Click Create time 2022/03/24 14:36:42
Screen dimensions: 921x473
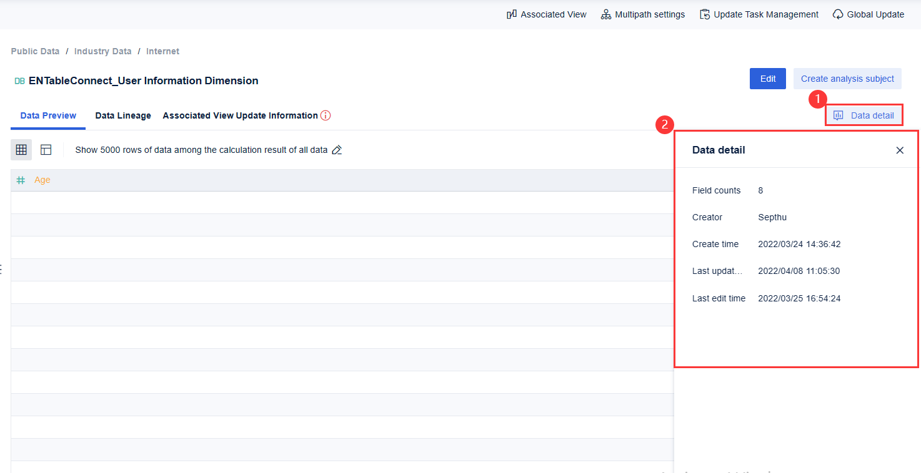(x=799, y=244)
